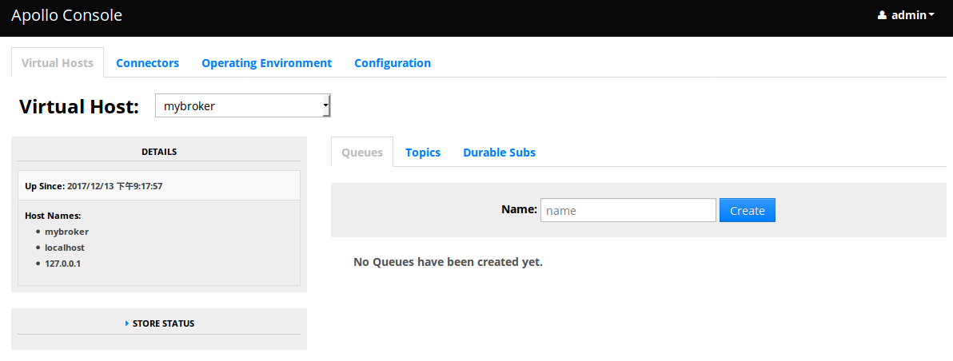The width and height of the screenshot is (953, 361).
Task: Click the user silhouette icon beside admin
Action: click(x=882, y=15)
